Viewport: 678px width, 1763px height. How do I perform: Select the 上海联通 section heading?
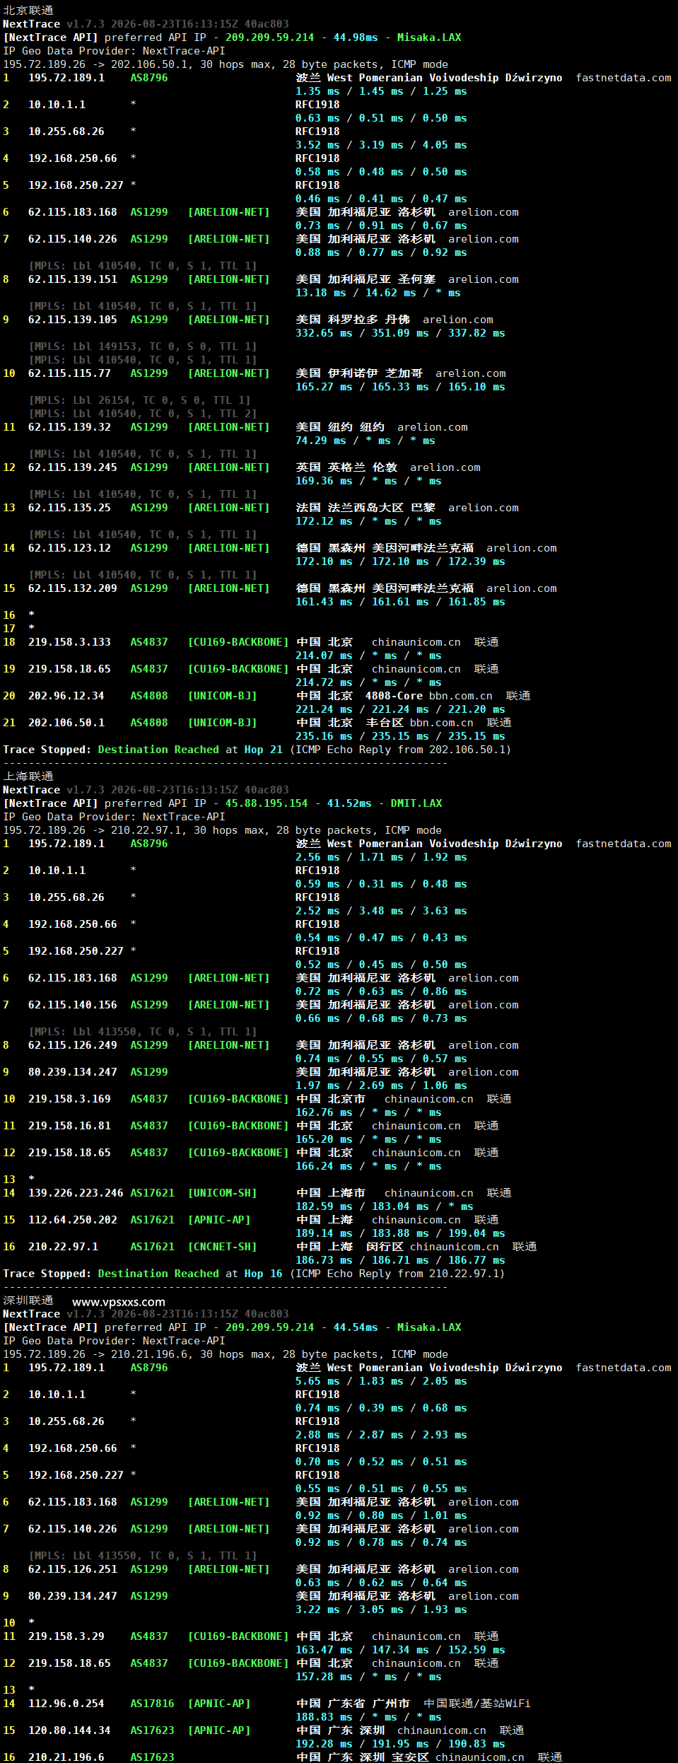(28, 776)
